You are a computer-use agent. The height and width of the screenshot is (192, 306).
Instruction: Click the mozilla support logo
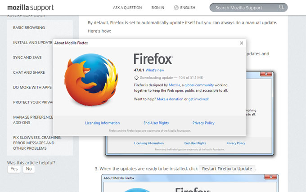click(31, 8)
